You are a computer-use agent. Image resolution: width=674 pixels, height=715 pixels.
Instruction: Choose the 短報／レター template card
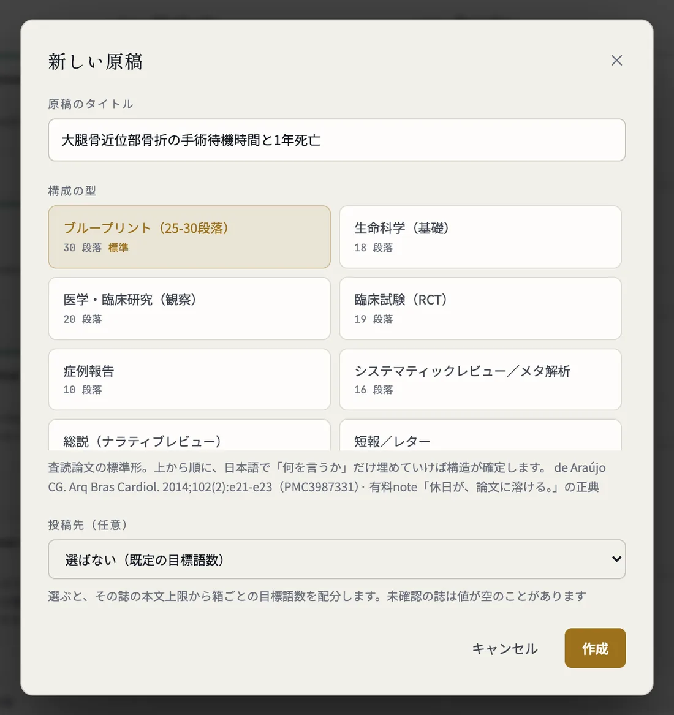coord(480,436)
